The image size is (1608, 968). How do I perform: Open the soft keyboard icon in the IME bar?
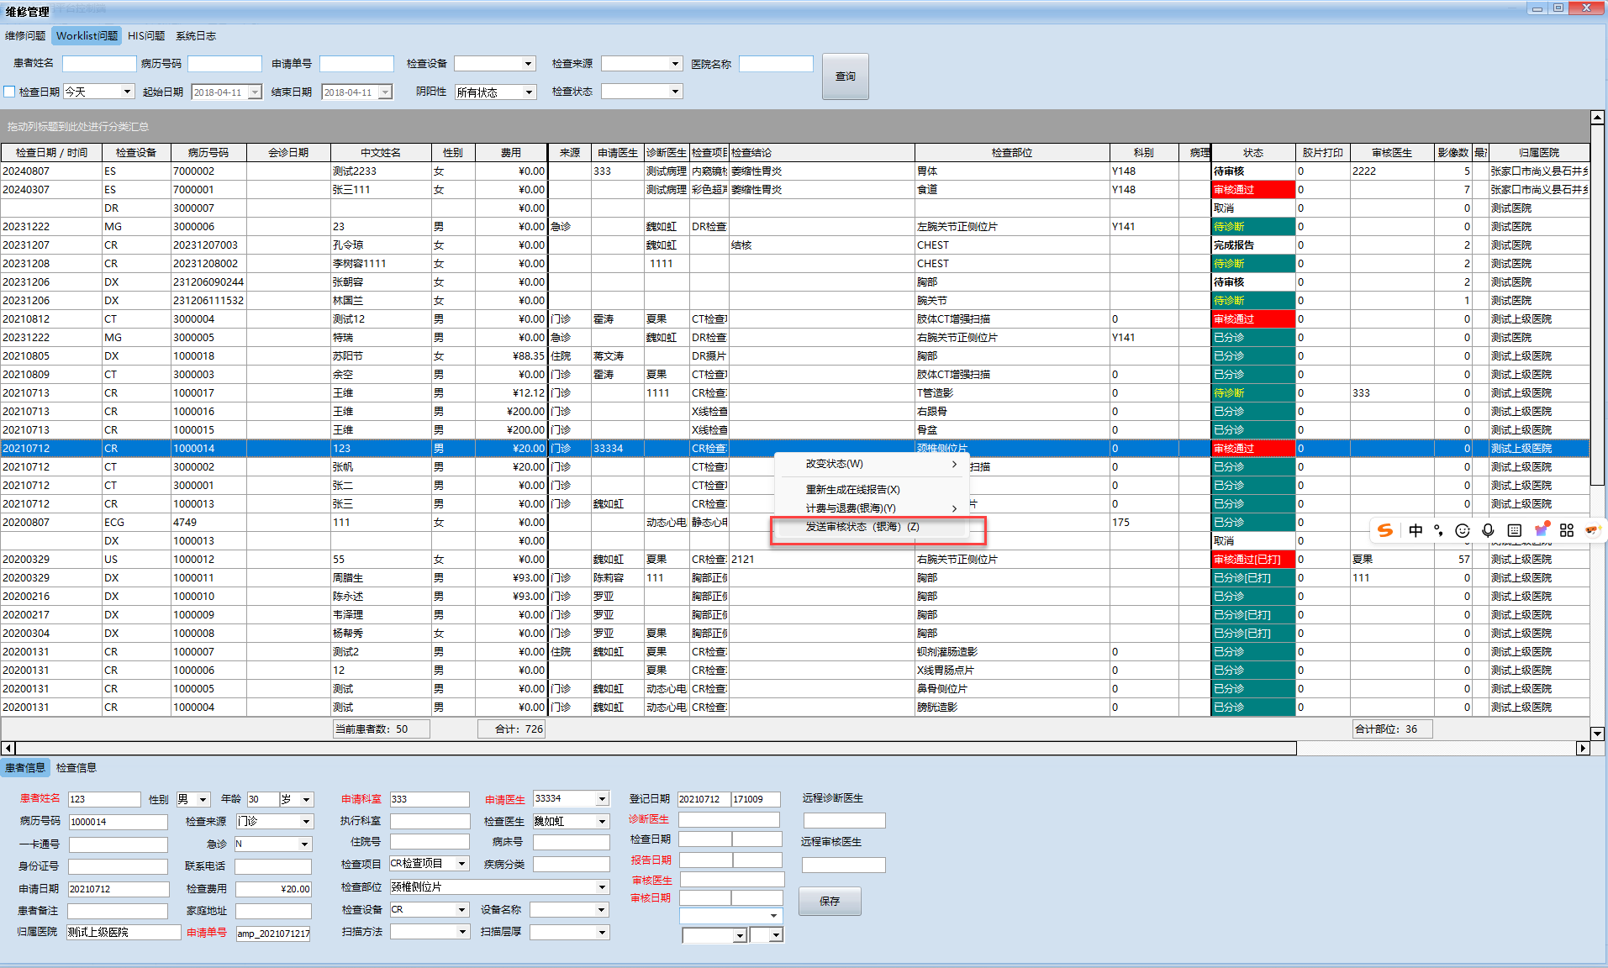[x=1515, y=530]
